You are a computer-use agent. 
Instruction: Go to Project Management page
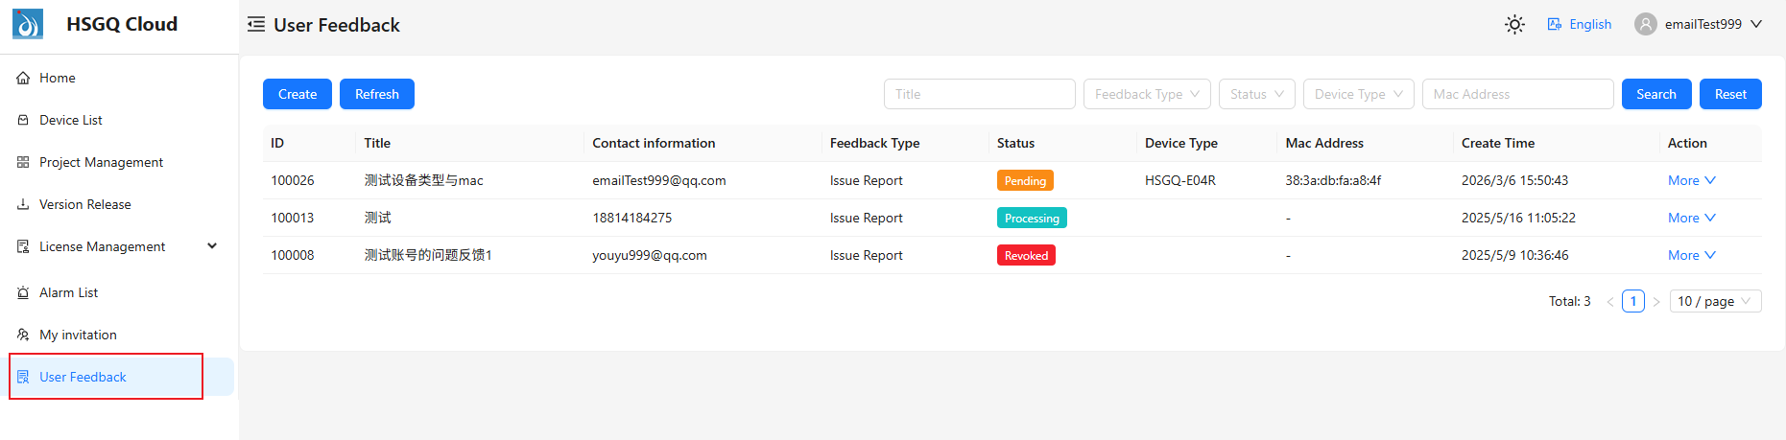click(x=101, y=163)
